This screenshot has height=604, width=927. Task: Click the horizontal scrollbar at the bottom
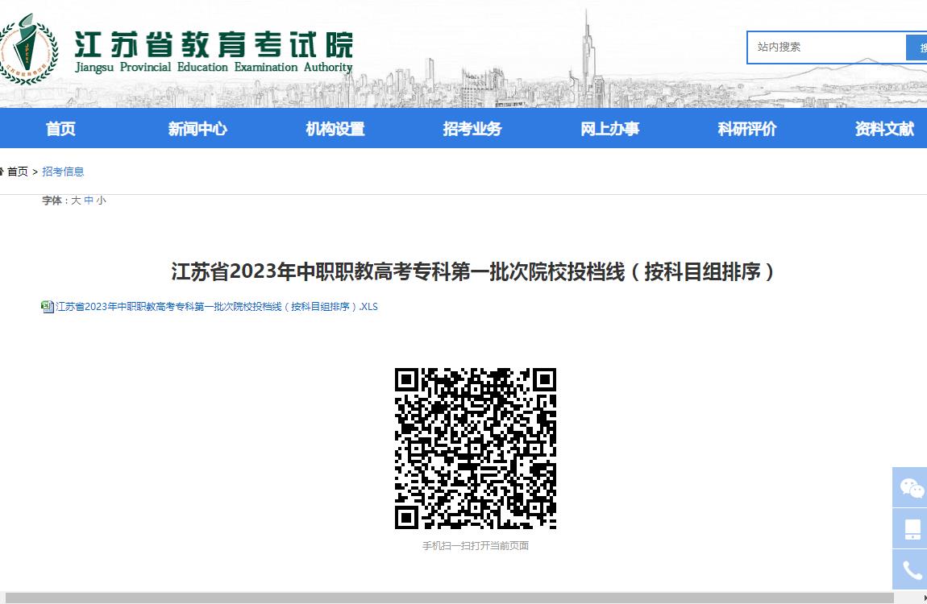point(449,598)
